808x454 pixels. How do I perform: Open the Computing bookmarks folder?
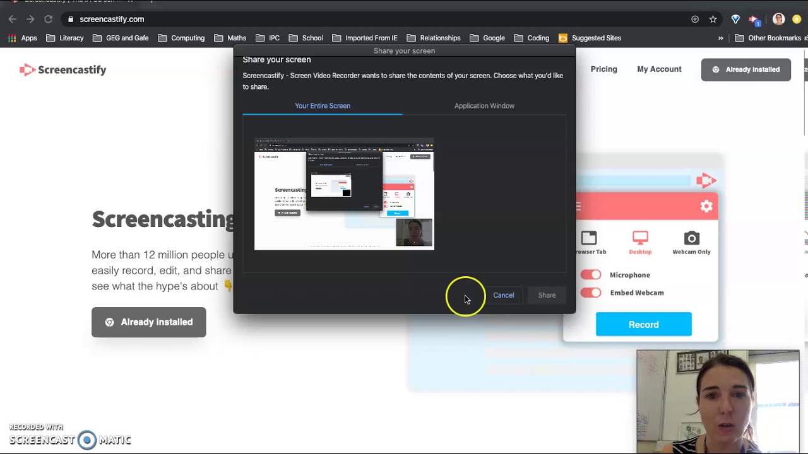point(181,38)
